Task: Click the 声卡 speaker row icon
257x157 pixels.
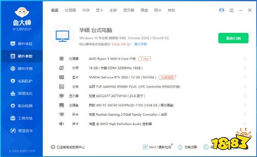Action: pos(61,124)
